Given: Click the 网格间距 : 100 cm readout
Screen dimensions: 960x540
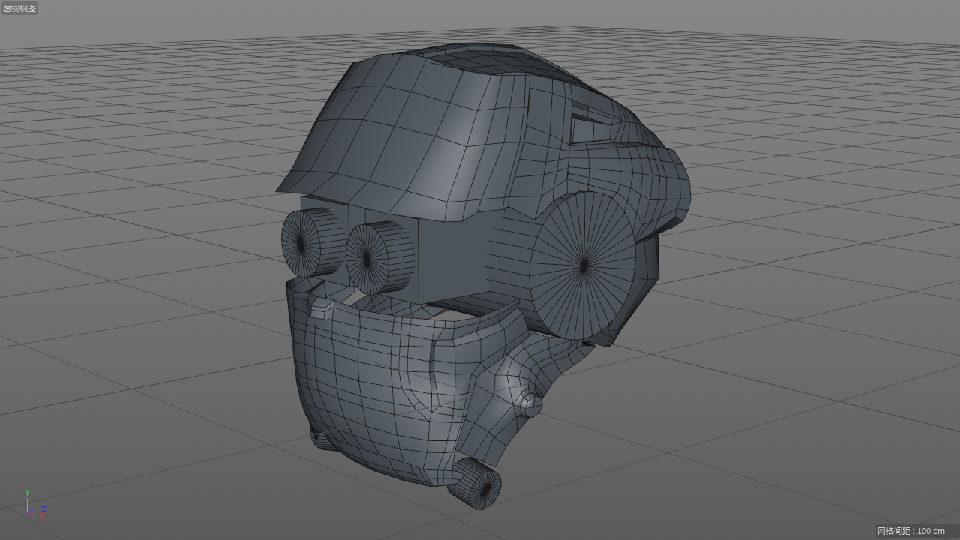Looking at the screenshot, I should coord(911,531).
